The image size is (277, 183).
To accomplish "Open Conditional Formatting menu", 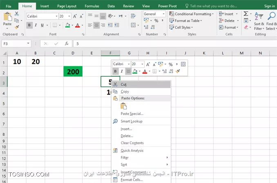I will (x=191, y=14).
